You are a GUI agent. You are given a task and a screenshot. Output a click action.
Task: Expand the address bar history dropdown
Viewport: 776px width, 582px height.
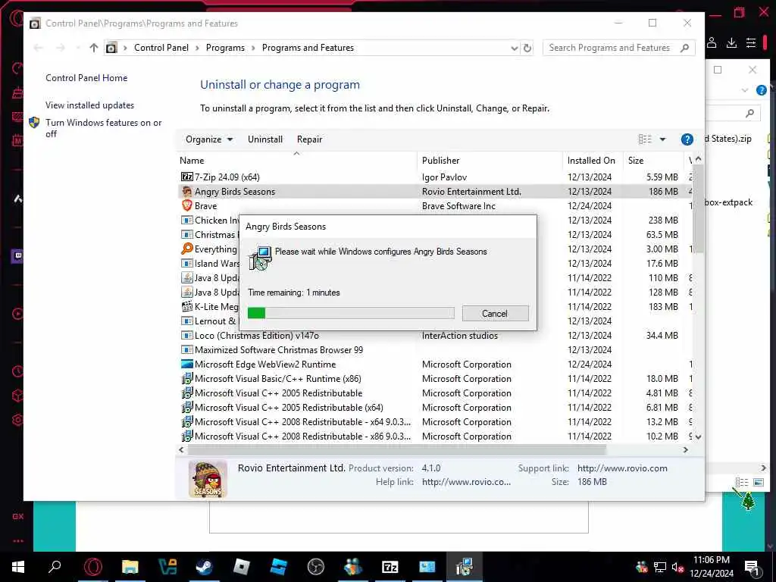[x=515, y=48]
